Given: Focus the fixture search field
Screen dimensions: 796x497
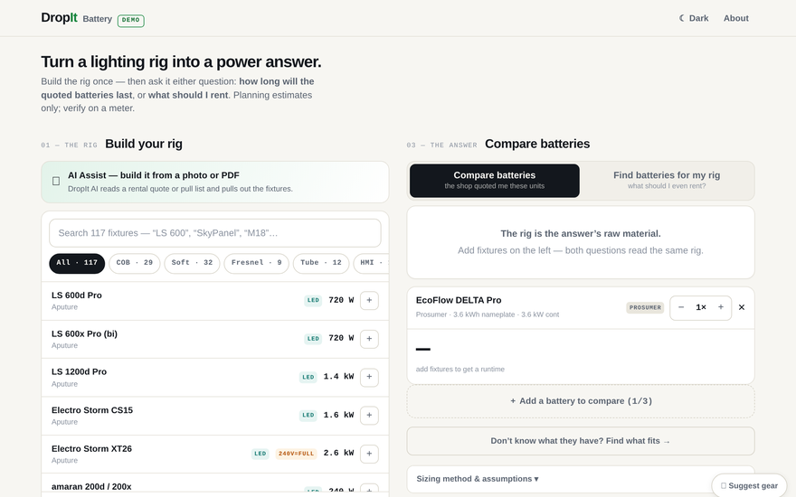Looking at the screenshot, I should (x=214, y=233).
